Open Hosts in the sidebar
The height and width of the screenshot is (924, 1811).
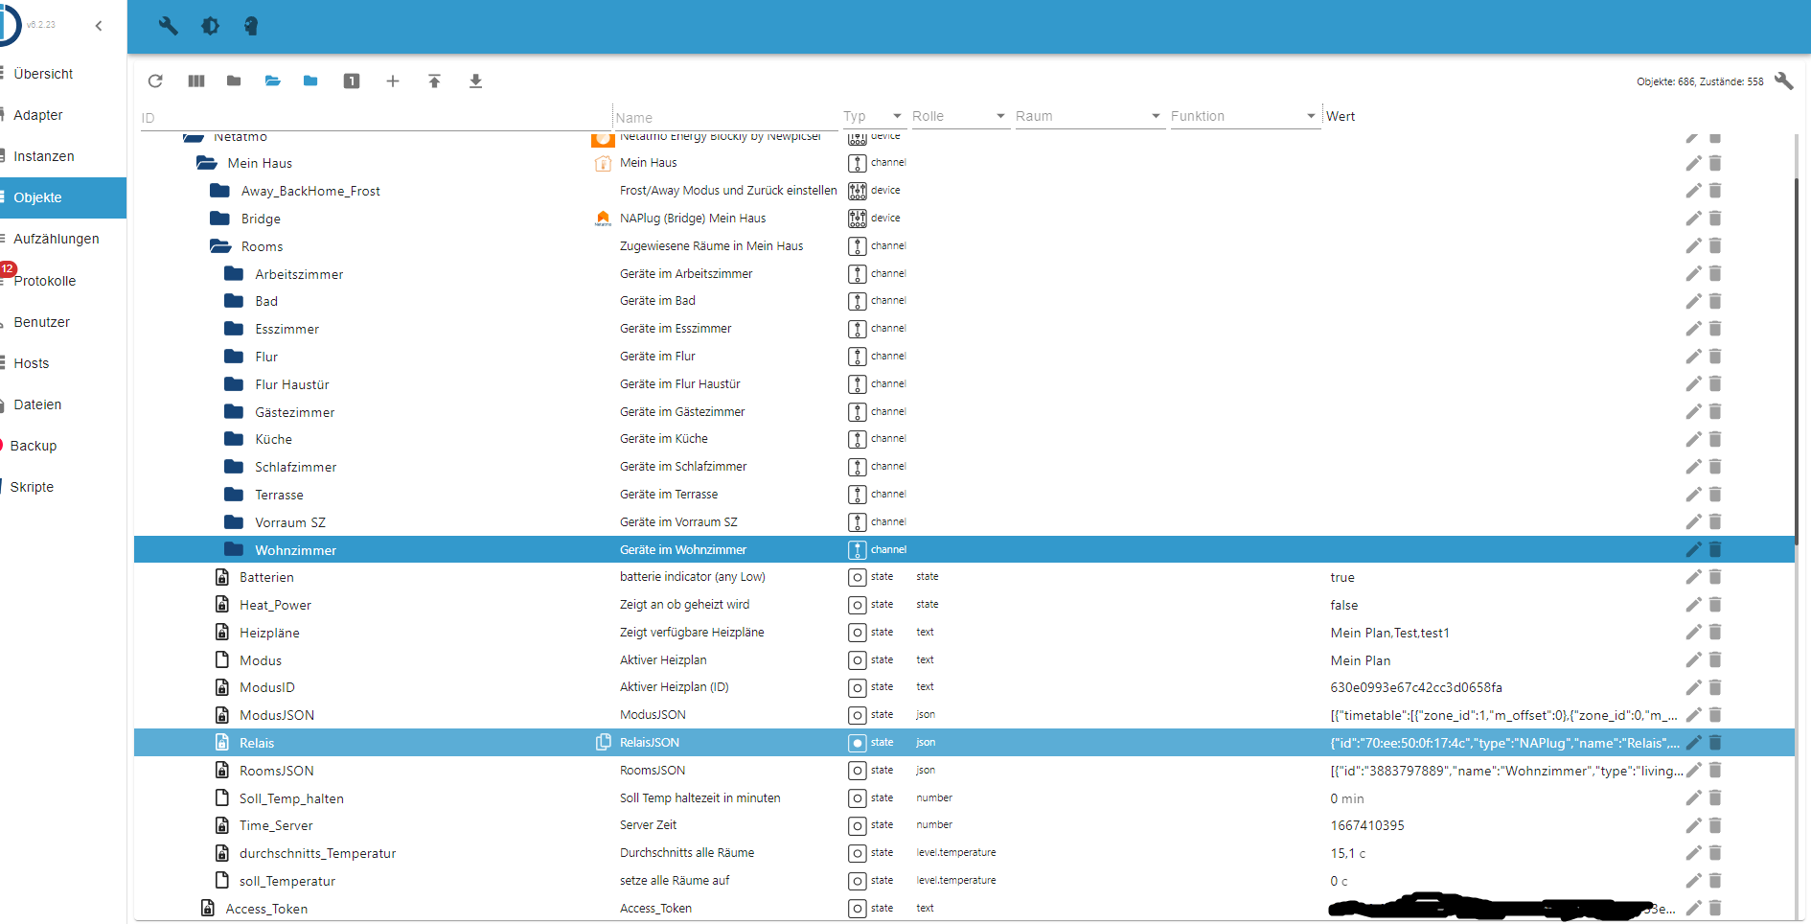click(x=63, y=363)
